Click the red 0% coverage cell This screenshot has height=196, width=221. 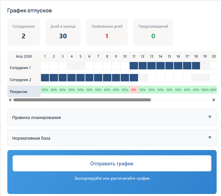pos(134,90)
